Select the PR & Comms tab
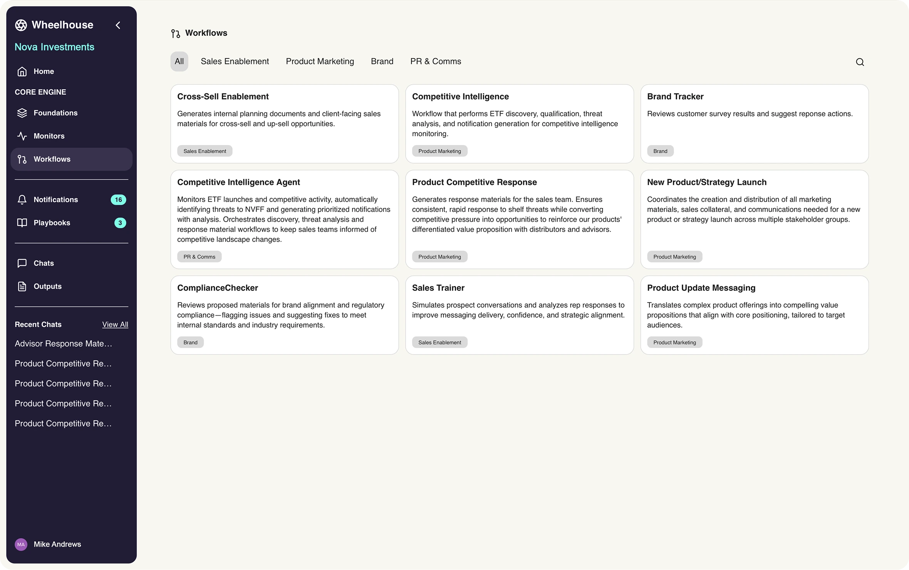909x570 pixels. [436, 62]
